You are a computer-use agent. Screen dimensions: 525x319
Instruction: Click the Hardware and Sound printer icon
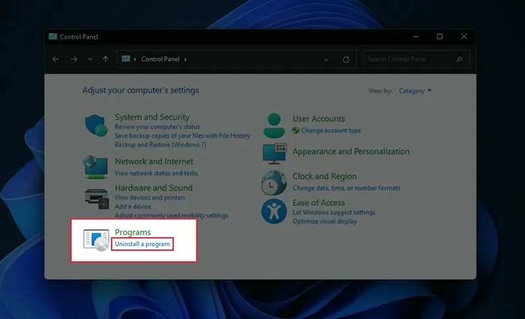(x=96, y=197)
